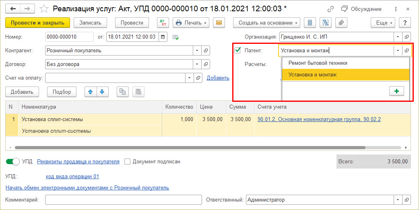
Task: Click Начать обмен электронными документами link
Action: (x=87, y=187)
